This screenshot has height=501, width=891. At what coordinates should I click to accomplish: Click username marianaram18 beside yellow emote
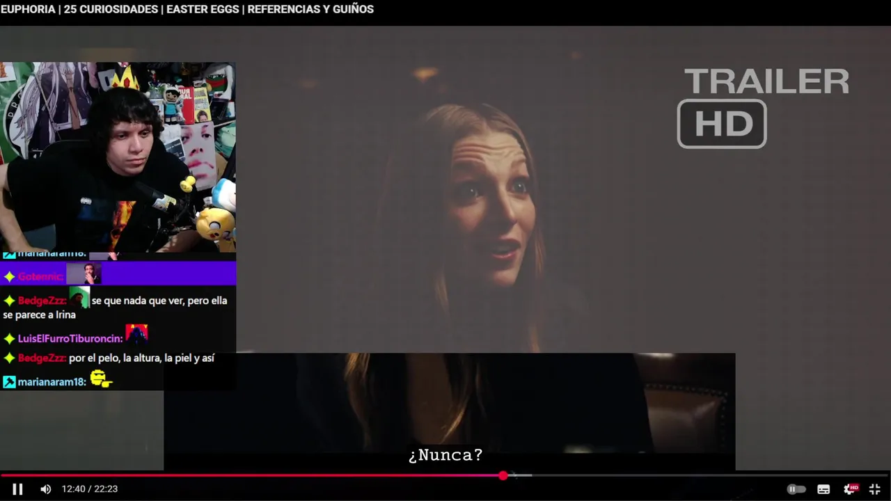pyautogui.click(x=52, y=382)
